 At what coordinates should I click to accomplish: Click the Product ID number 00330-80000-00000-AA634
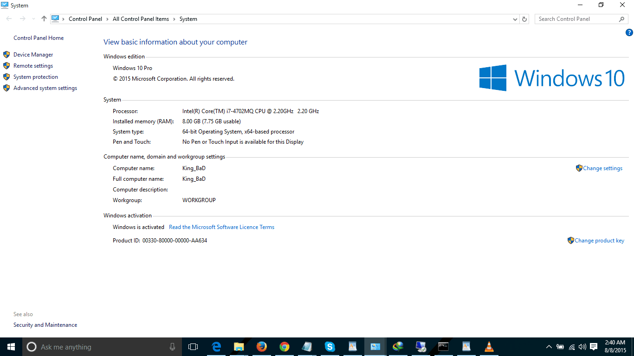175,241
